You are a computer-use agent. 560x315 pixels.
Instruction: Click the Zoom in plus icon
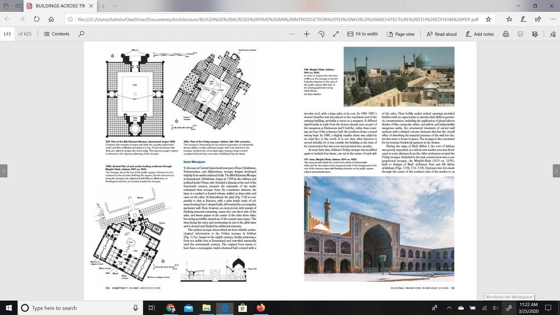[x=306, y=34]
